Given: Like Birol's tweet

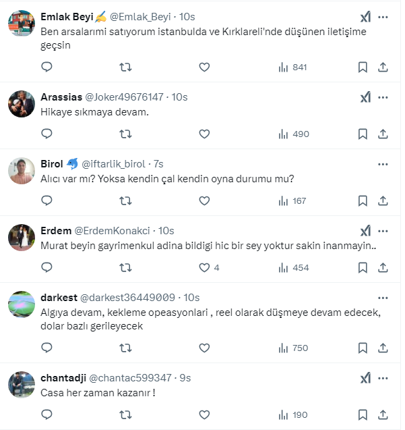Looking at the screenshot, I should point(204,200).
